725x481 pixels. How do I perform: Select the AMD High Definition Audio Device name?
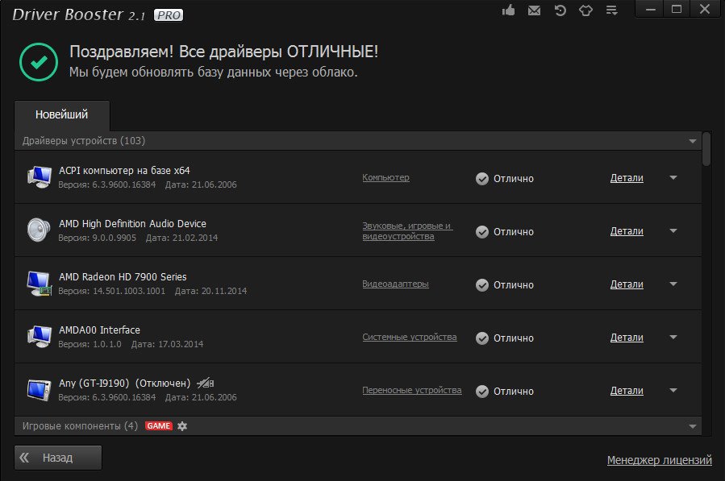pos(132,224)
